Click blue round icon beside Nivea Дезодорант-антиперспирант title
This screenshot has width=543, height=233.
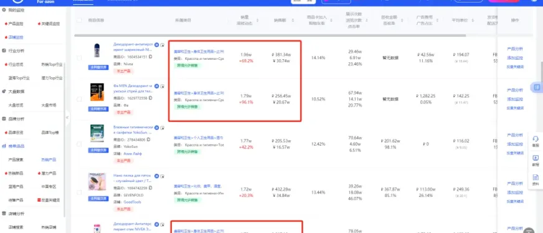(x=156, y=45)
